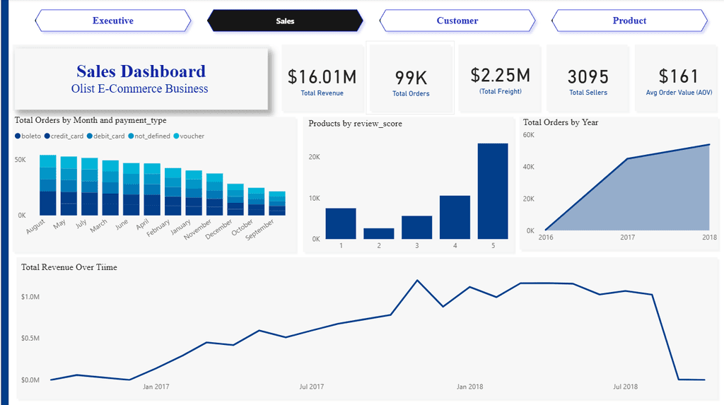Select the Total Revenue $16.01M card
Viewport: 724px width, 405px height.
click(x=322, y=78)
